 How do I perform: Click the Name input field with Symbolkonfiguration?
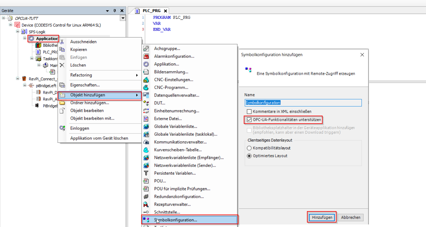click(303, 103)
